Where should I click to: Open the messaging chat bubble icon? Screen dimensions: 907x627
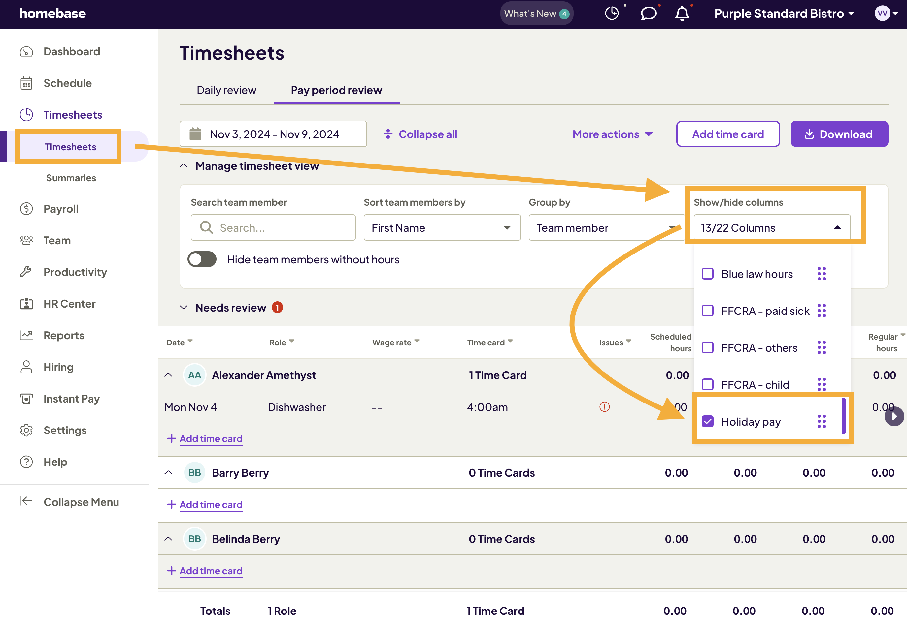(x=648, y=14)
